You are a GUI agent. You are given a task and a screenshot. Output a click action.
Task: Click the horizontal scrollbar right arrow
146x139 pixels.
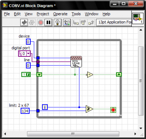tap(135, 134)
